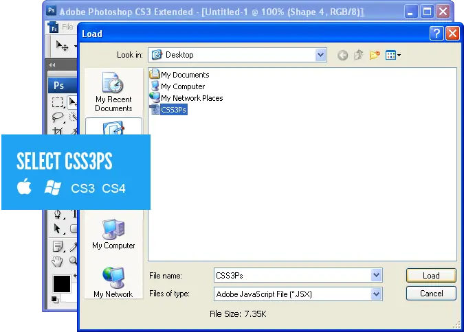Click the Load dialog title bar
The image size is (464, 332).
click(x=254, y=34)
